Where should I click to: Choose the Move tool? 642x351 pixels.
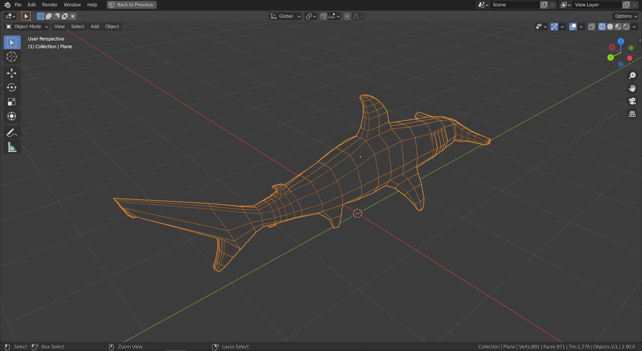[12, 73]
